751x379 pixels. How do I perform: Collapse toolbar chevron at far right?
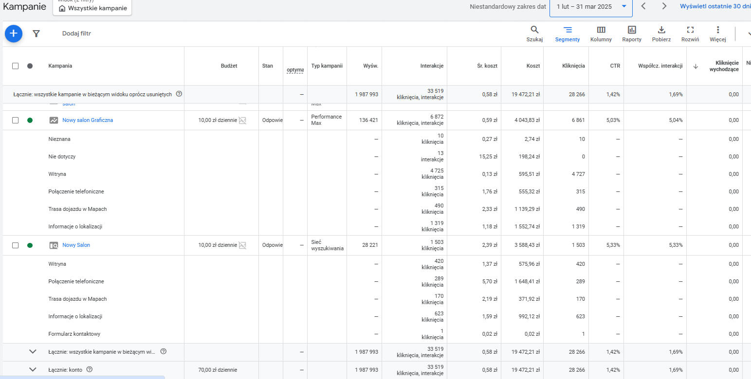749,34
